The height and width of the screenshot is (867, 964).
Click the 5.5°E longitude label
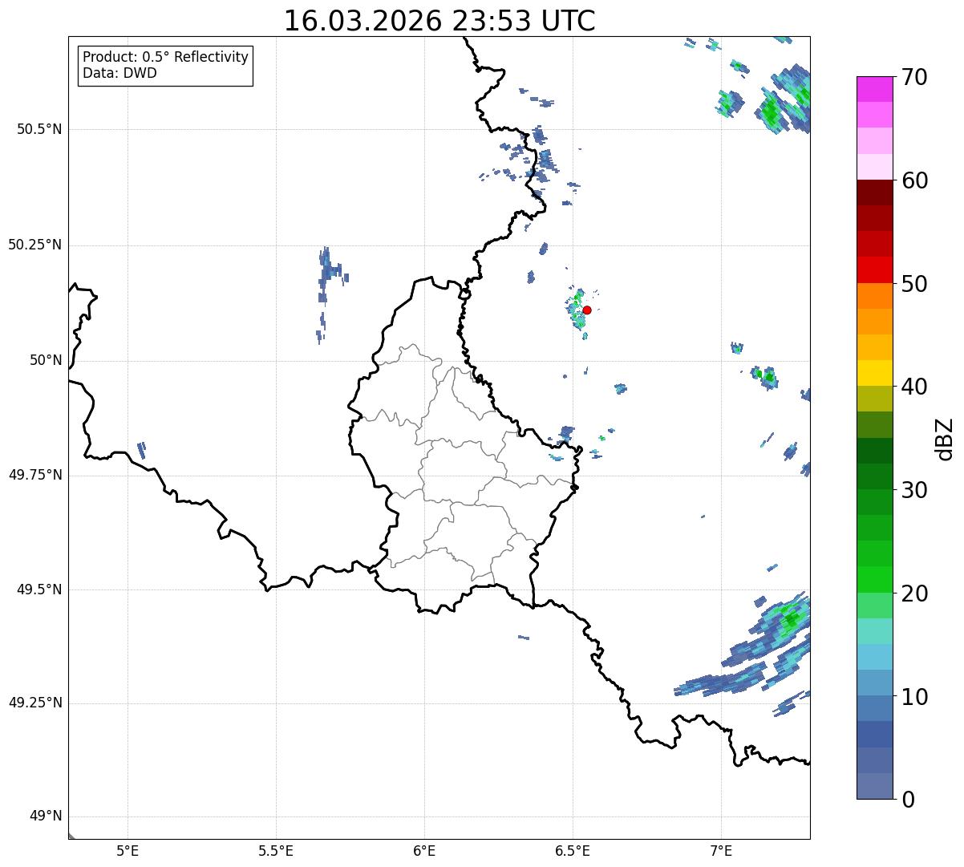[276, 850]
